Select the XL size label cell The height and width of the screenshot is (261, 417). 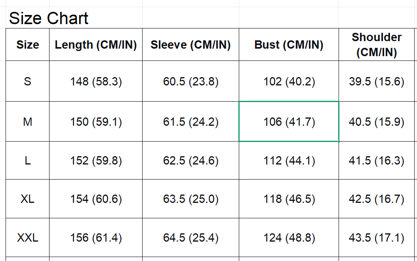[28, 199]
